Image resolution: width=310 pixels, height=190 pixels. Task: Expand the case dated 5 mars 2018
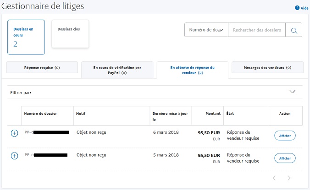(x=14, y=156)
